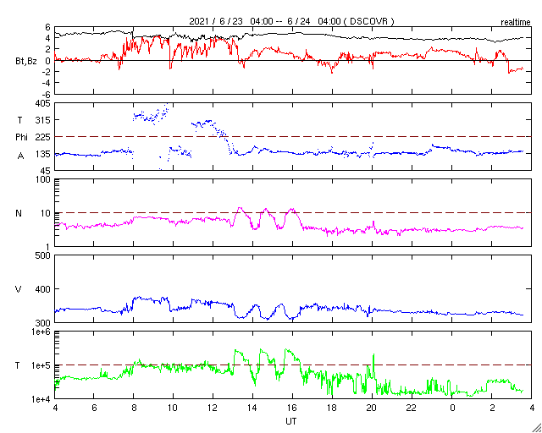
Task: Click the "N" density axis label
Action: [19, 213]
